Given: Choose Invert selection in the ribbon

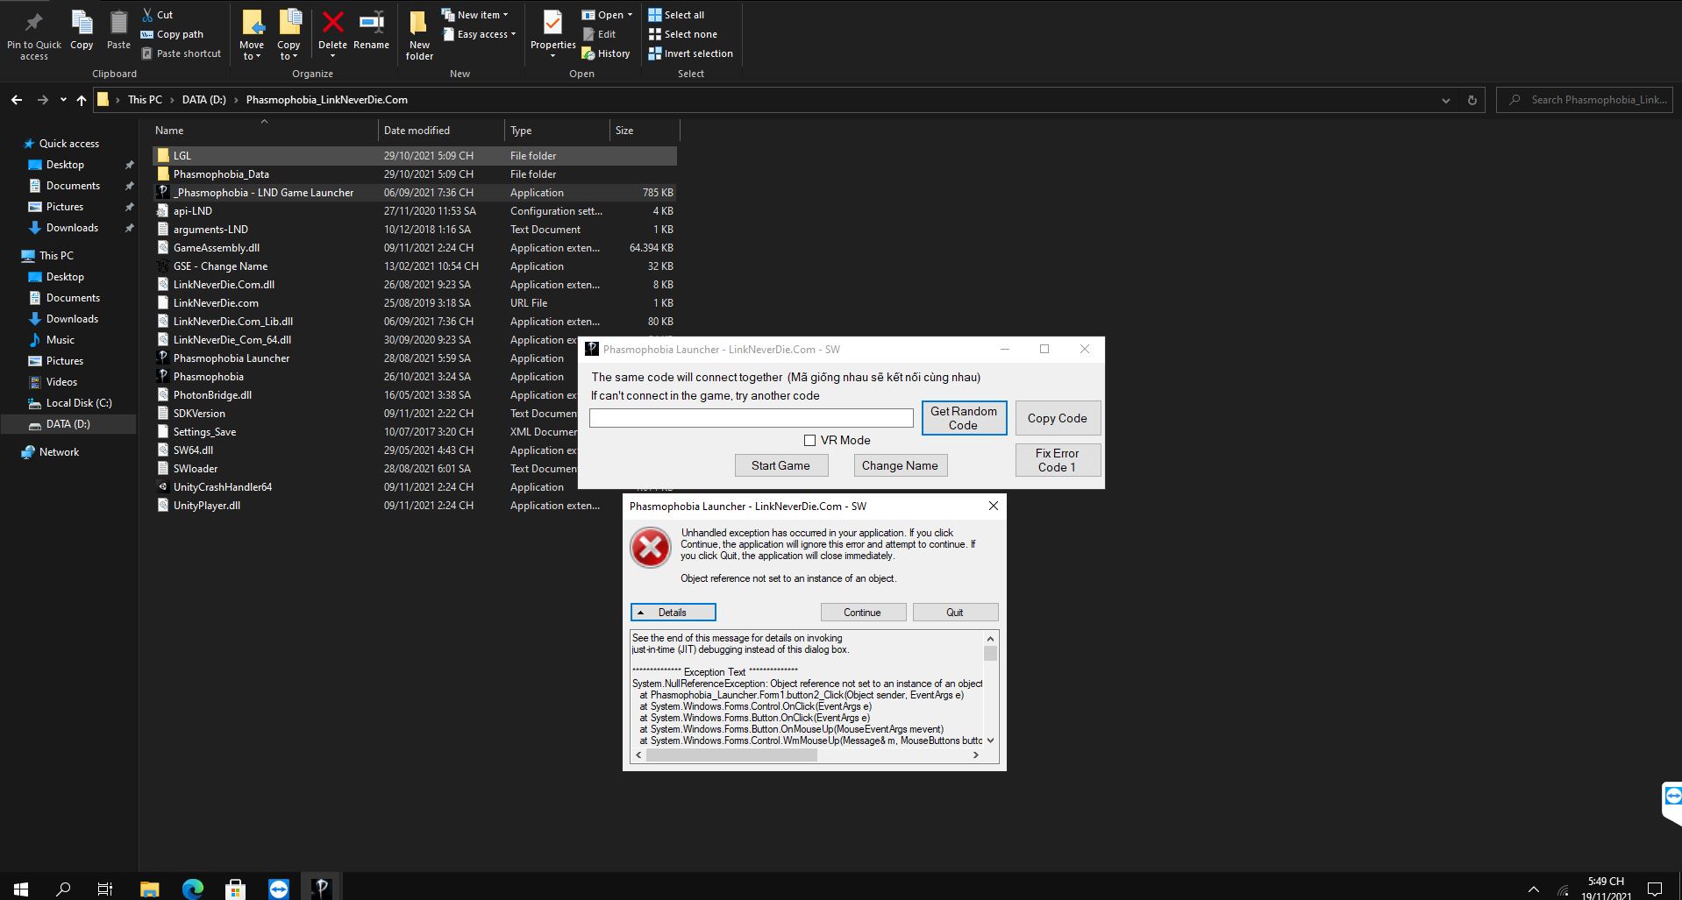Looking at the screenshot, I should point(690,53).
